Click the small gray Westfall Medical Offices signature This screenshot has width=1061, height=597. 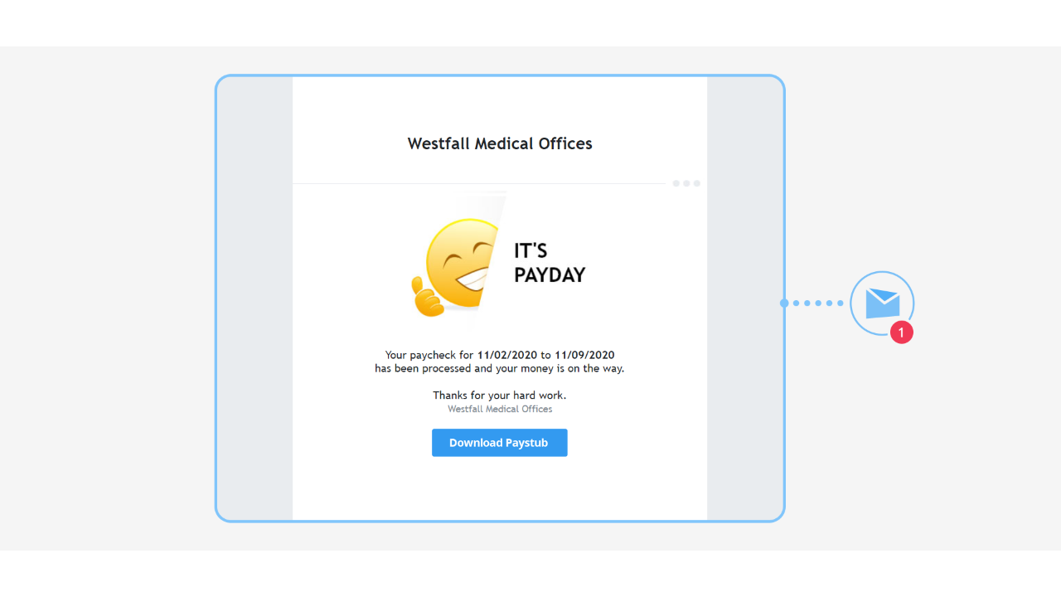pos(500,409)
